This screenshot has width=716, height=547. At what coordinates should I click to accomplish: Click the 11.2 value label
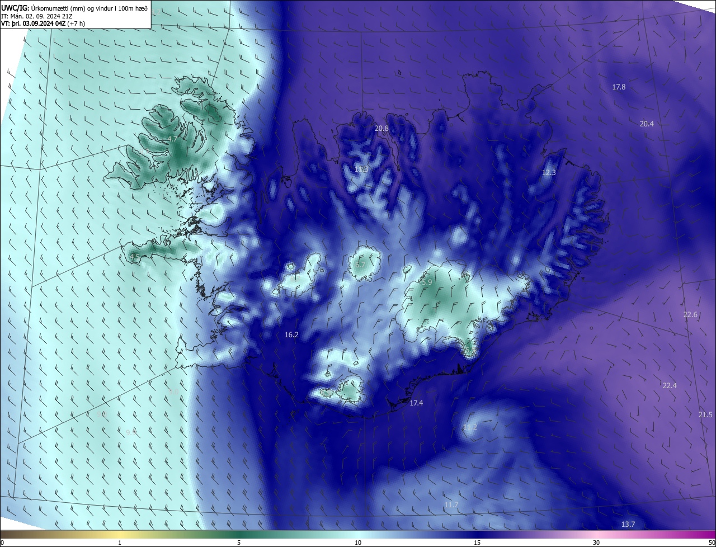coord(470,427)
